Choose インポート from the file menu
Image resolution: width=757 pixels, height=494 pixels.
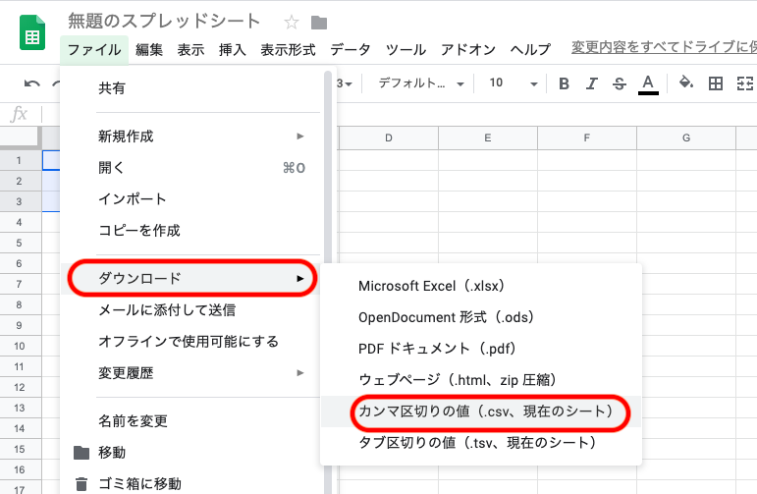tap(192, 199)
